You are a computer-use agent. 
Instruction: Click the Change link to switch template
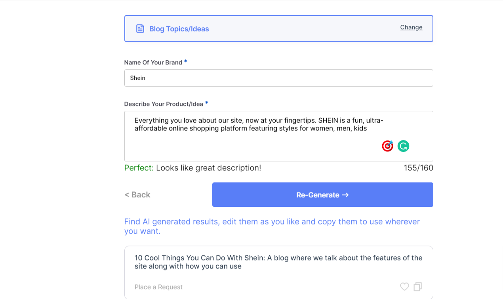[411, 27]
